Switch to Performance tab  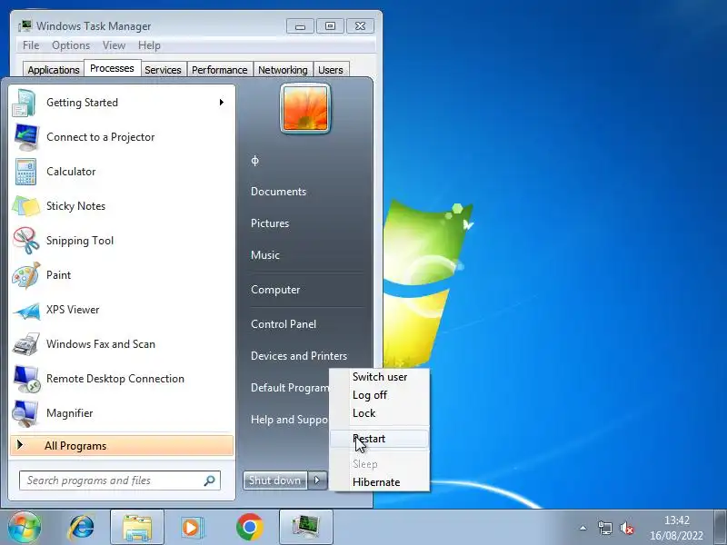point(219,70)
